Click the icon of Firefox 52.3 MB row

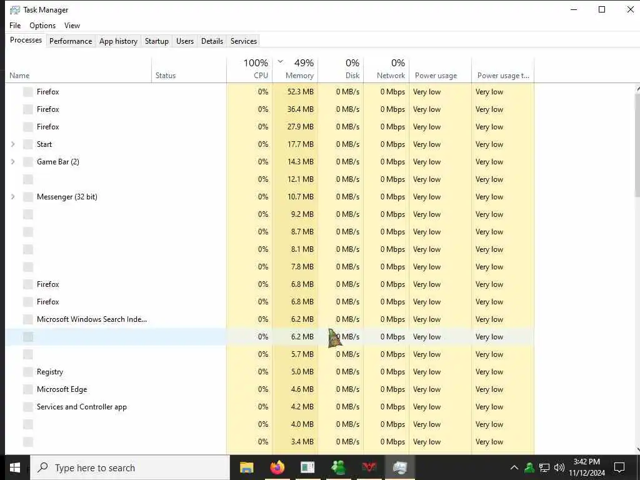pos(27,92)
